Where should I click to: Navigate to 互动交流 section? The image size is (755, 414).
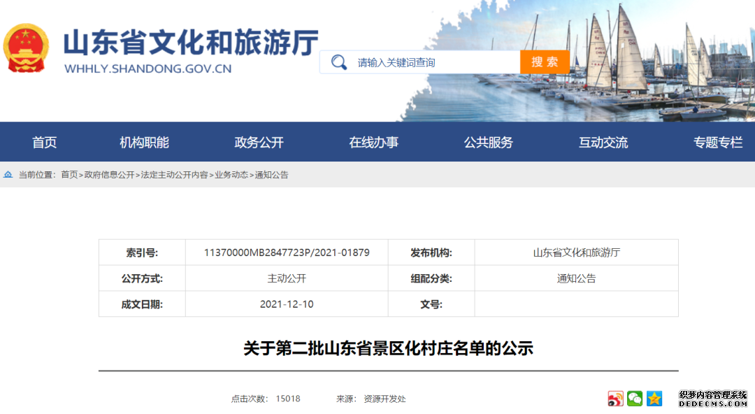coord(603,143)
